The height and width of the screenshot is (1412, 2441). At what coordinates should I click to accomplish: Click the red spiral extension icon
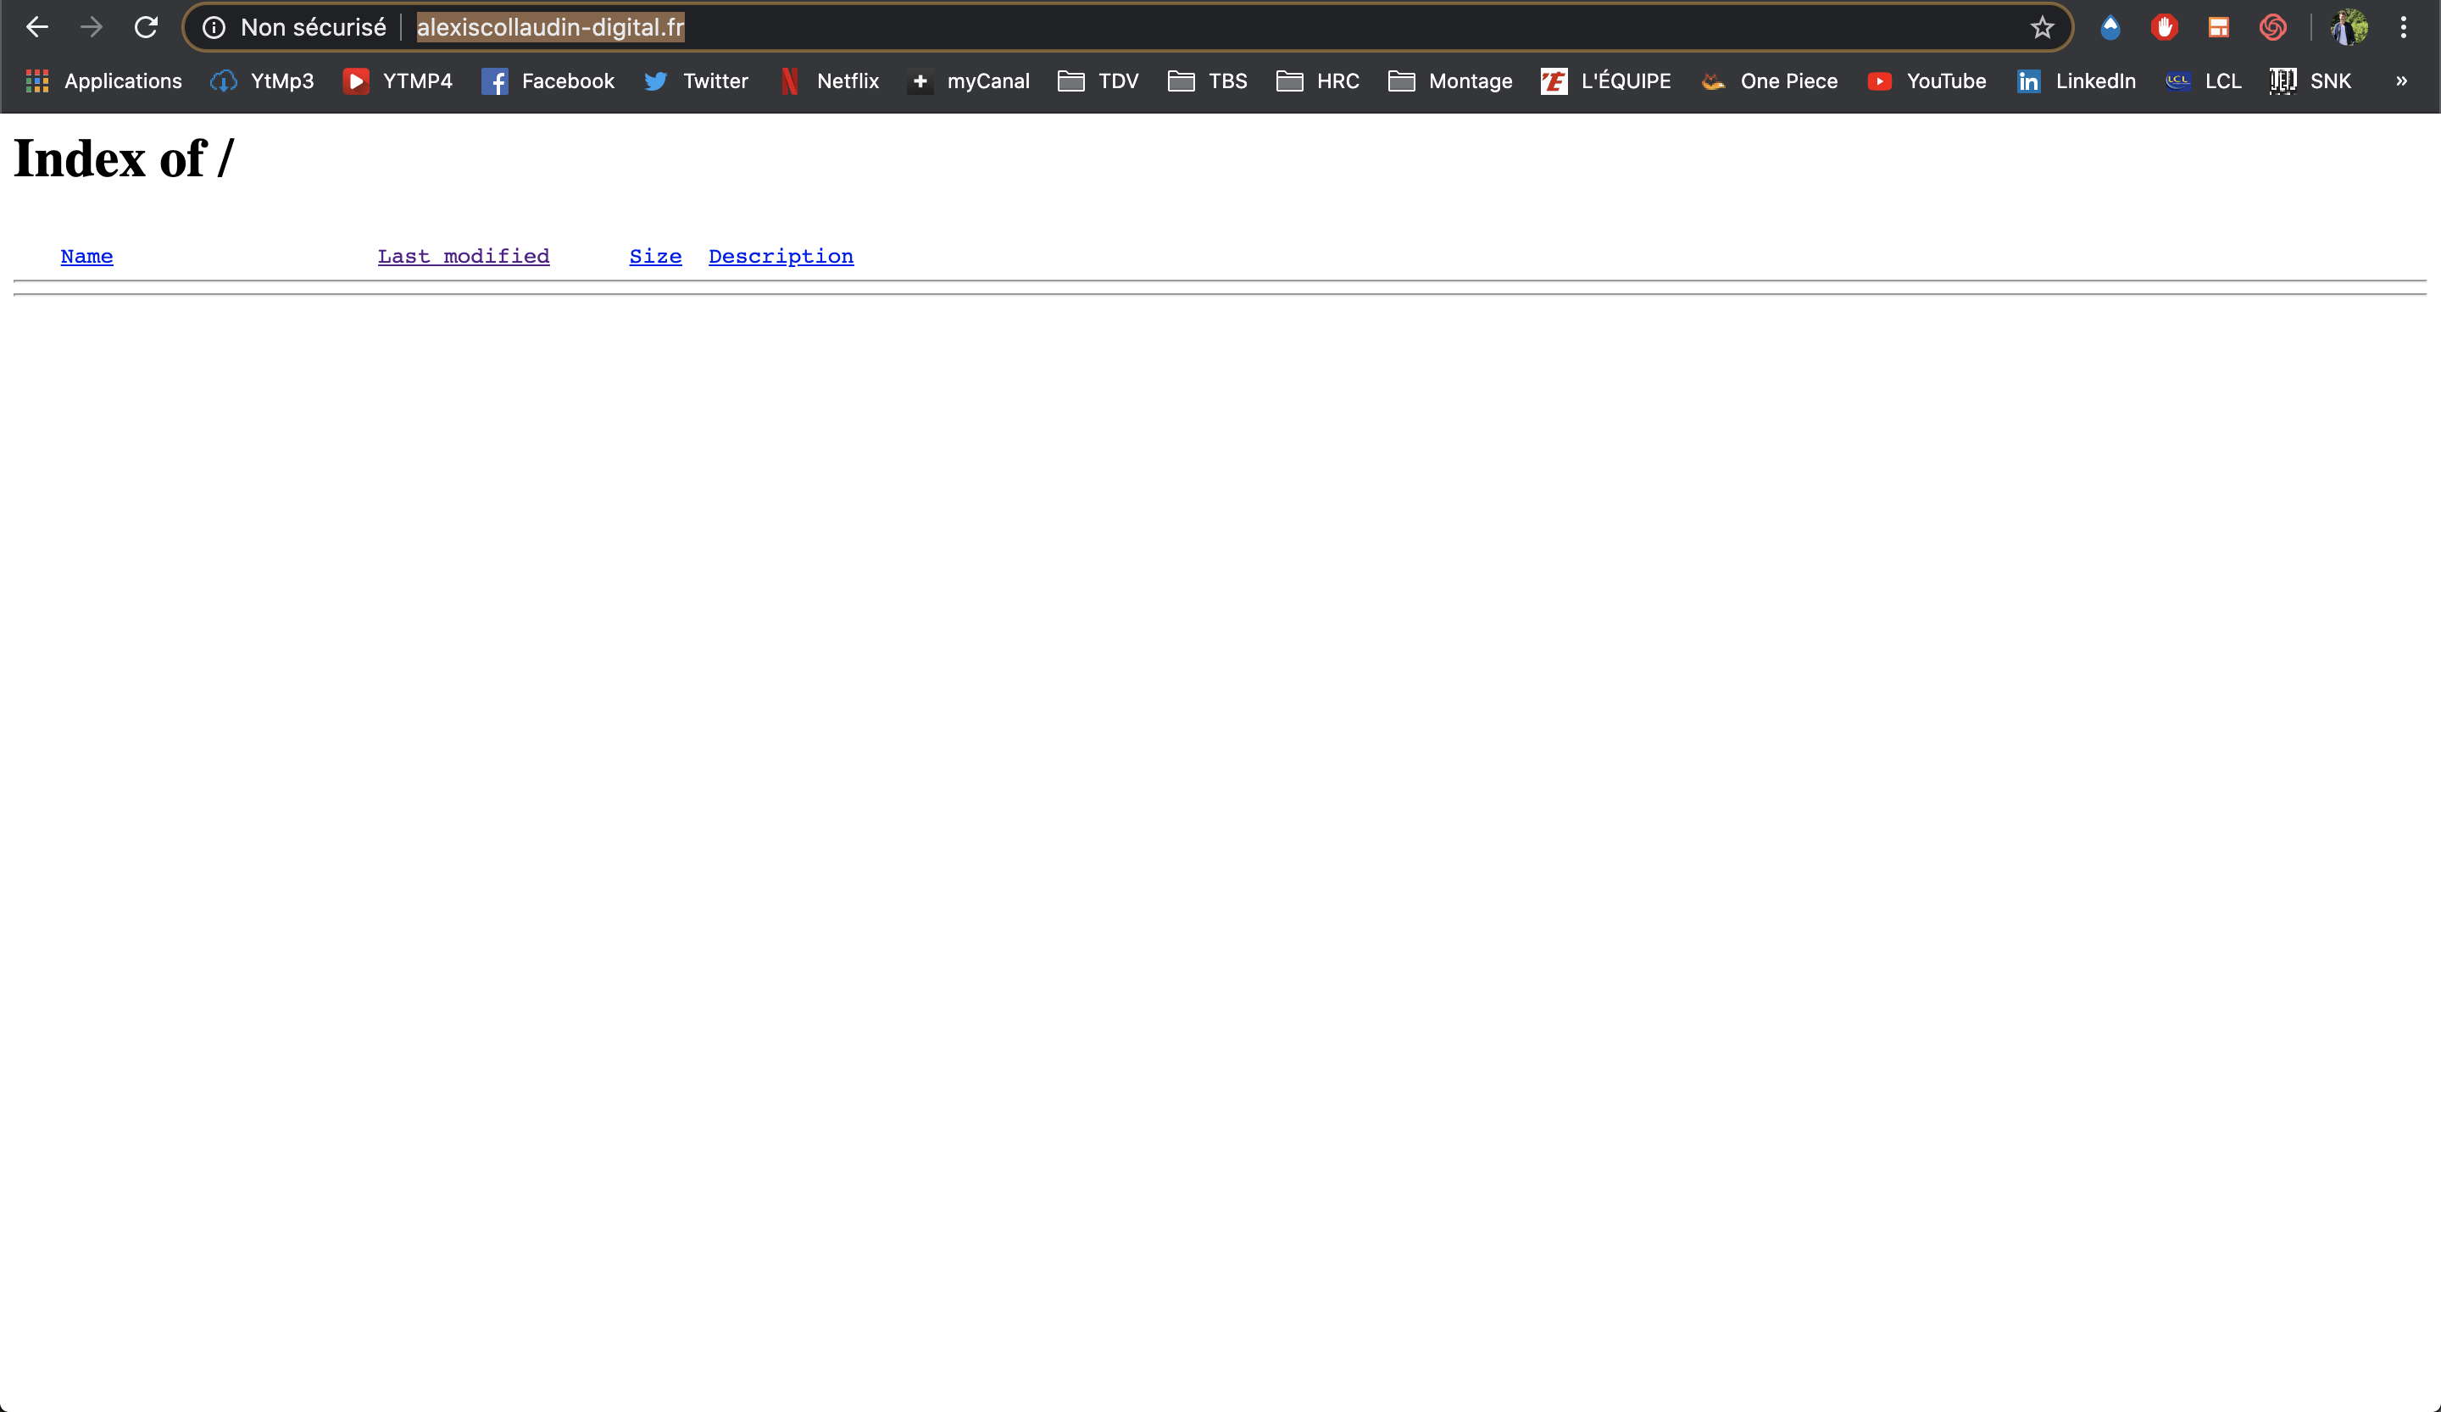pos(2272,27)
